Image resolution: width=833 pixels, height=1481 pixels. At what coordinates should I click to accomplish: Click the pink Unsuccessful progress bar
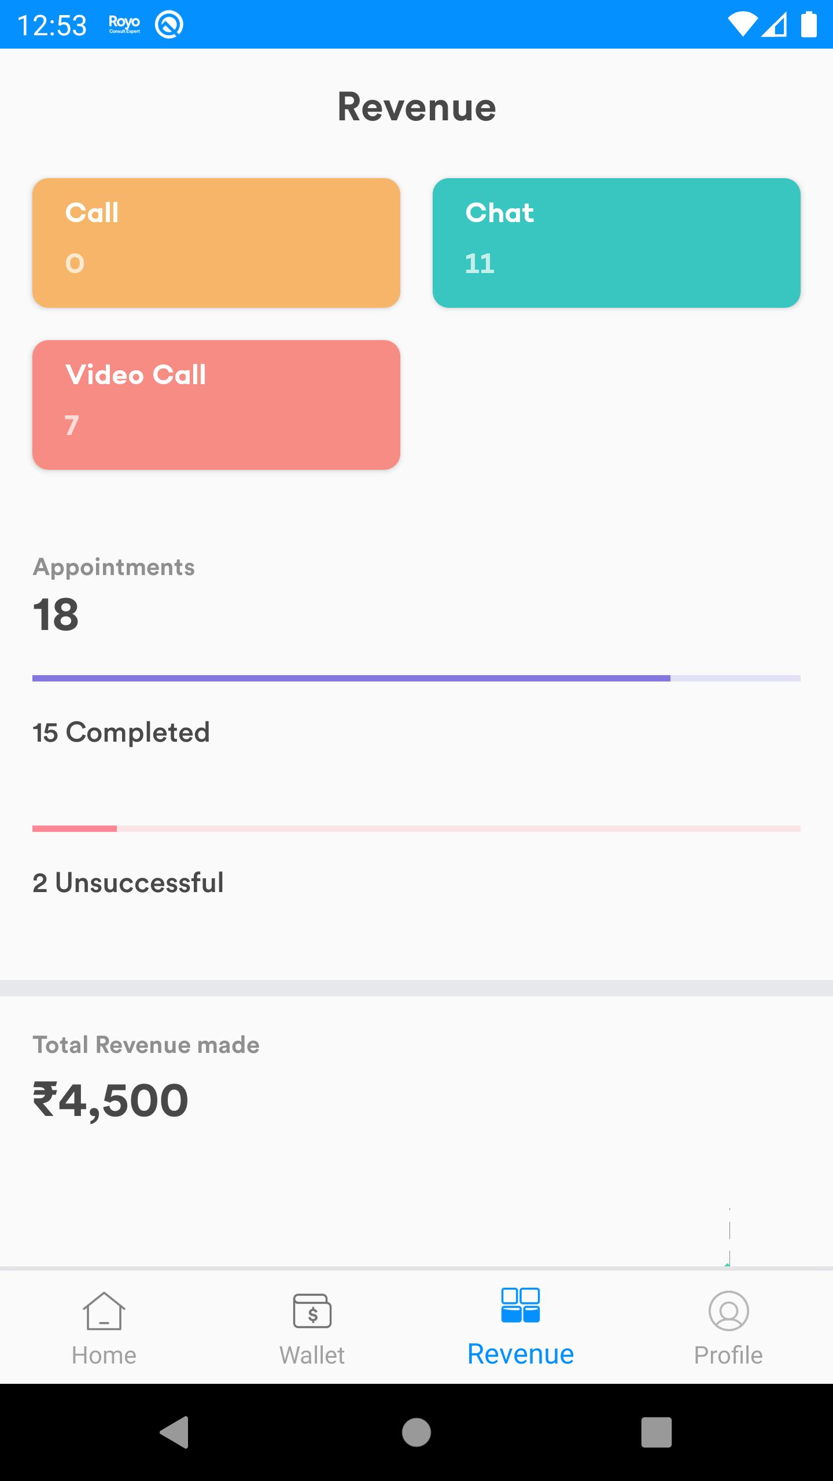417,829
